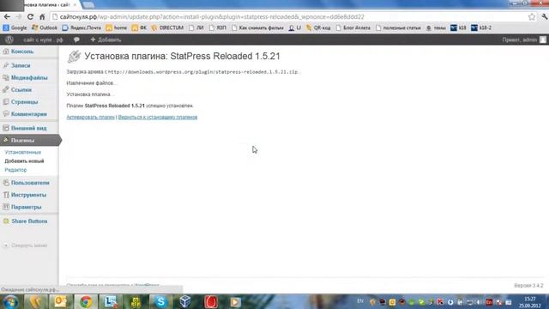Collapse the sidebar with Свернуть меню
The image size is (549, 309).
pos(25,245)
